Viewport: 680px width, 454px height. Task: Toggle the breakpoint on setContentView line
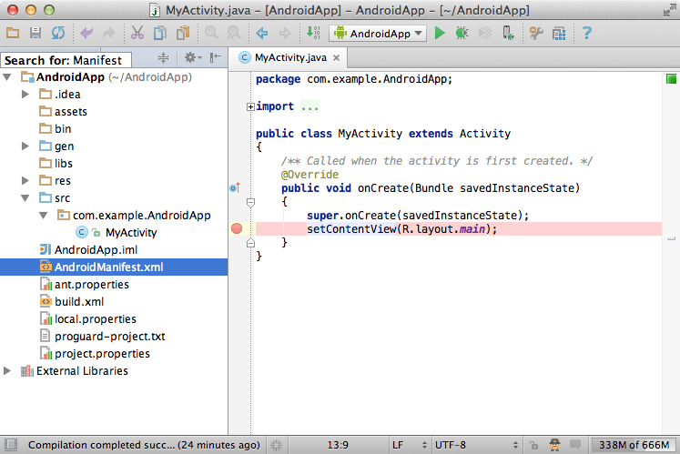[237, 228]
